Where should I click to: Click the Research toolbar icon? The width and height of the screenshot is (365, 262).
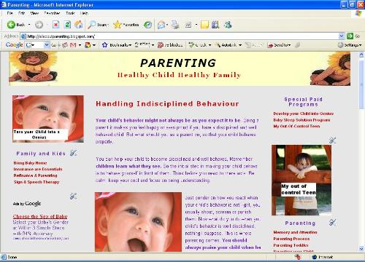coord(215,25)
